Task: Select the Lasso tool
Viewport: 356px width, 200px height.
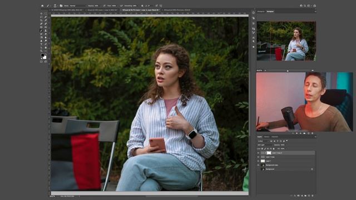Action: [41, 17]
